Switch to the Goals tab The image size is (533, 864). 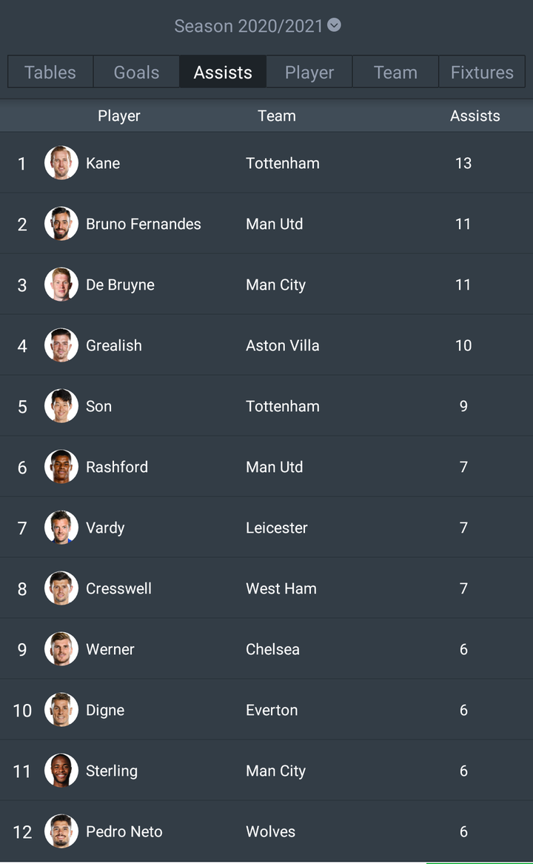click(x=136, y=72)
